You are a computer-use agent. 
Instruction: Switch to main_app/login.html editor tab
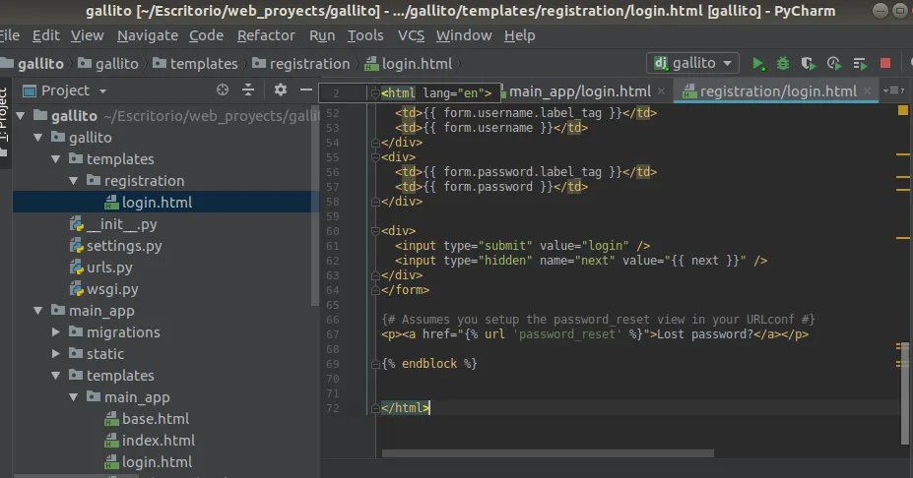(579, 91)
